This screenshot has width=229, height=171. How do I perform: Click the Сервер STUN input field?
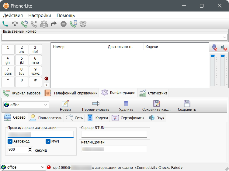tap(114, 134)
